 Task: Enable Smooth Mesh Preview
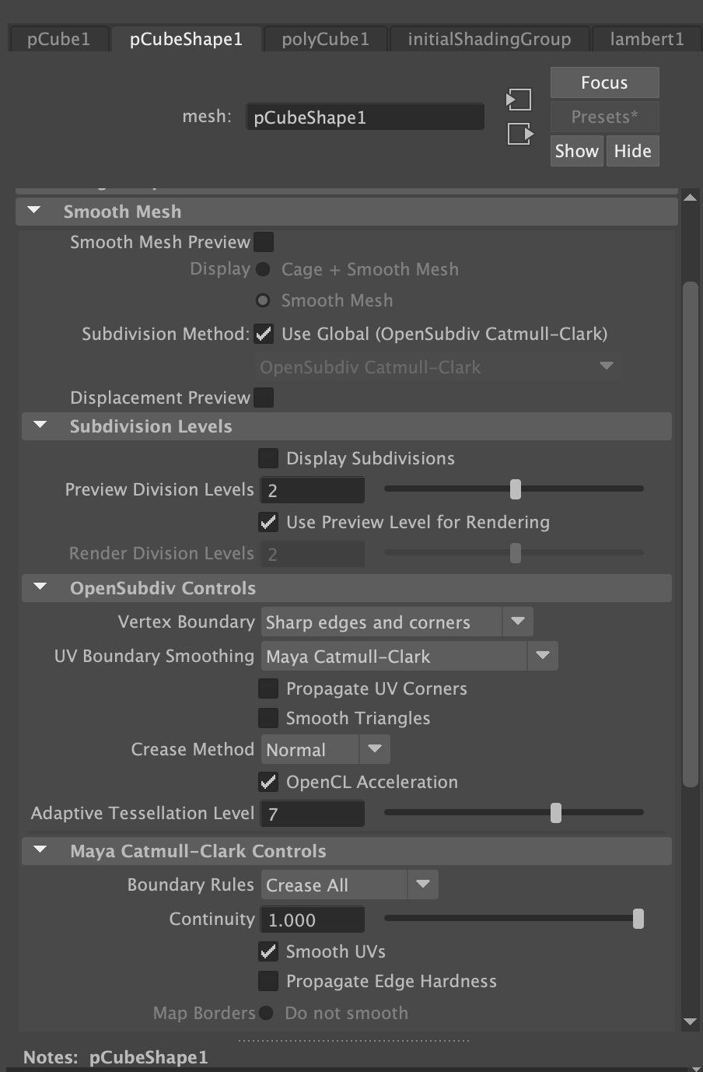[264, 241]
